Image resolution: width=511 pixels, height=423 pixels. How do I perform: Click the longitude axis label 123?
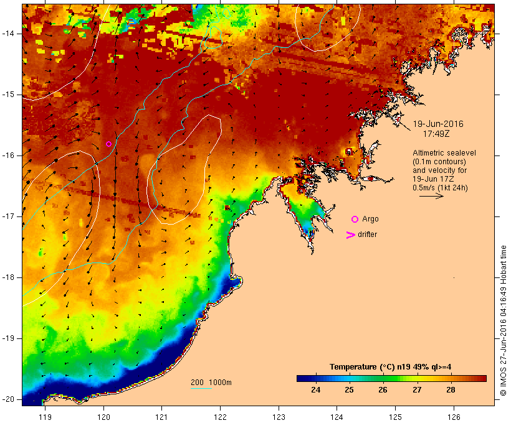(279, 417)
